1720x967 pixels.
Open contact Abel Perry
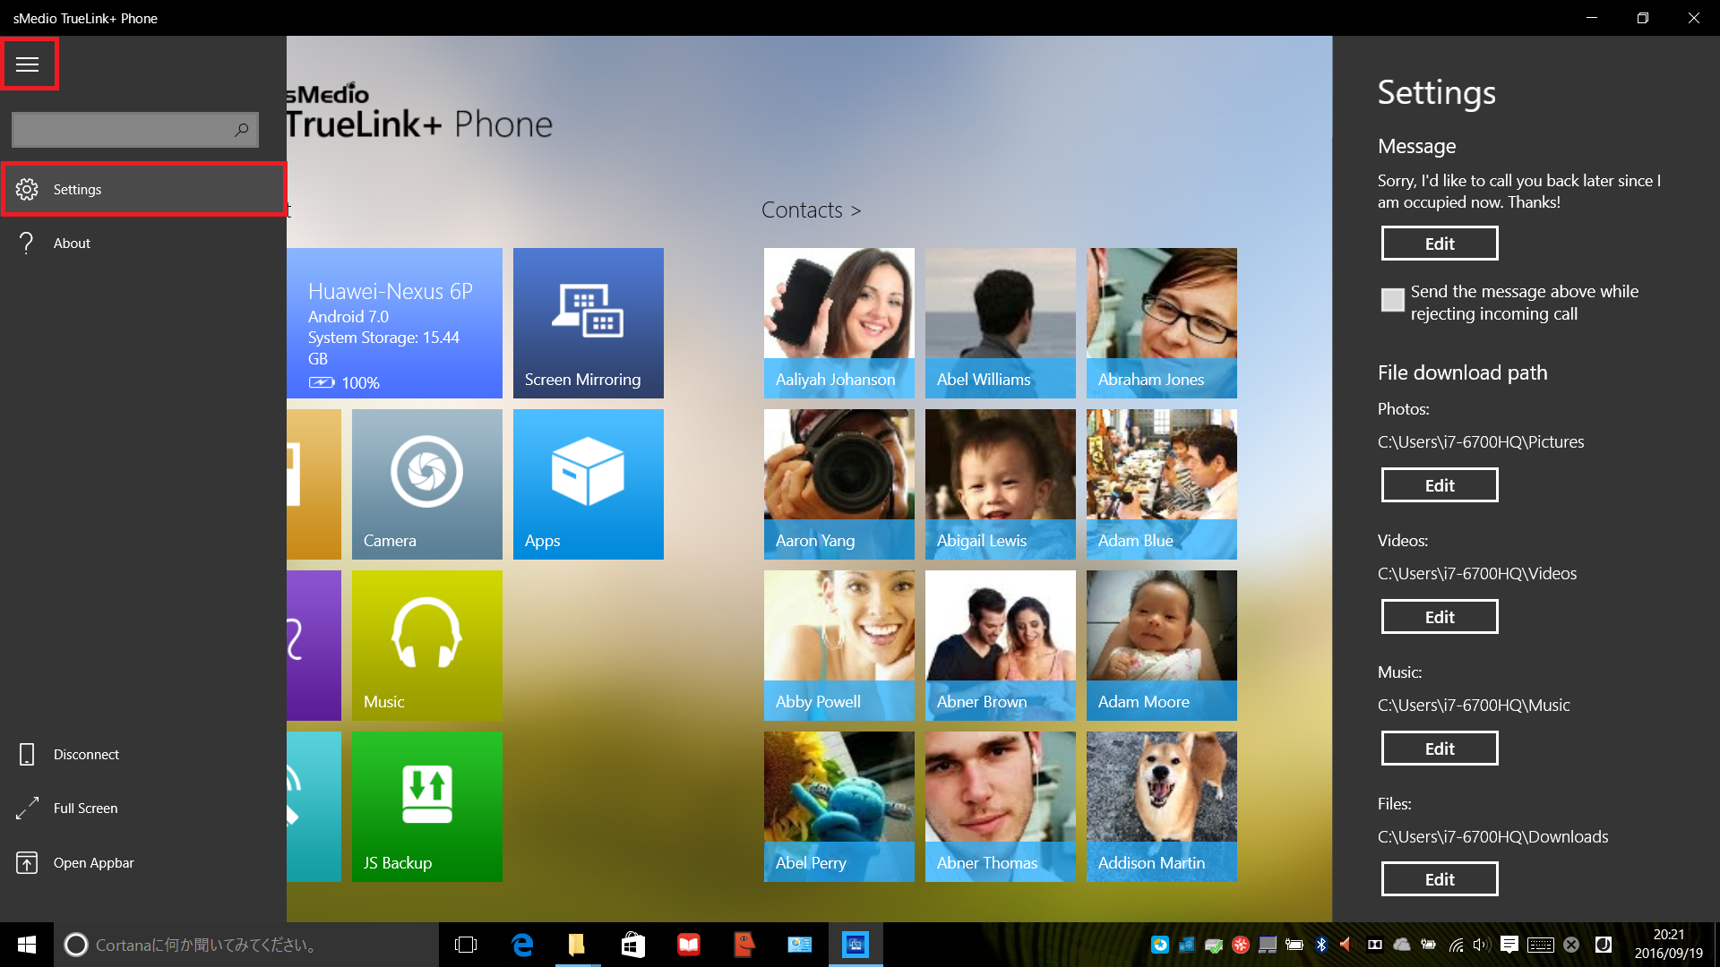839,807
